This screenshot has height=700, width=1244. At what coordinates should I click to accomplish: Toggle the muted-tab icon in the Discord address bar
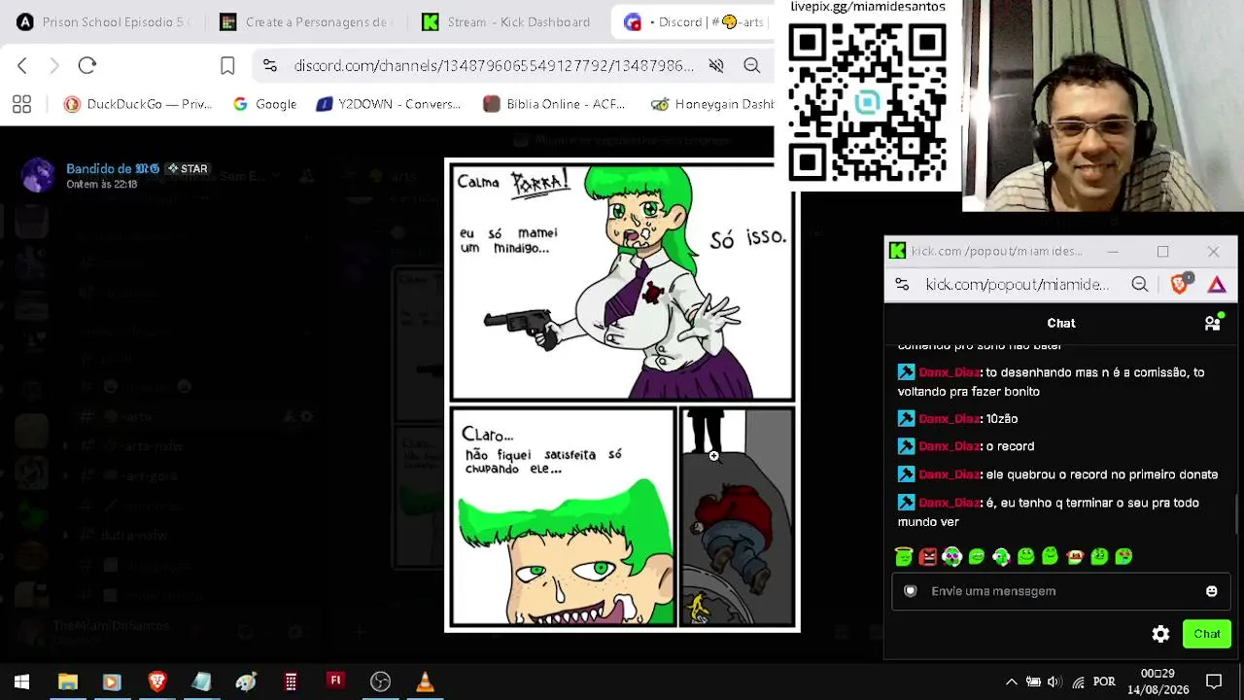pos(716,65)
